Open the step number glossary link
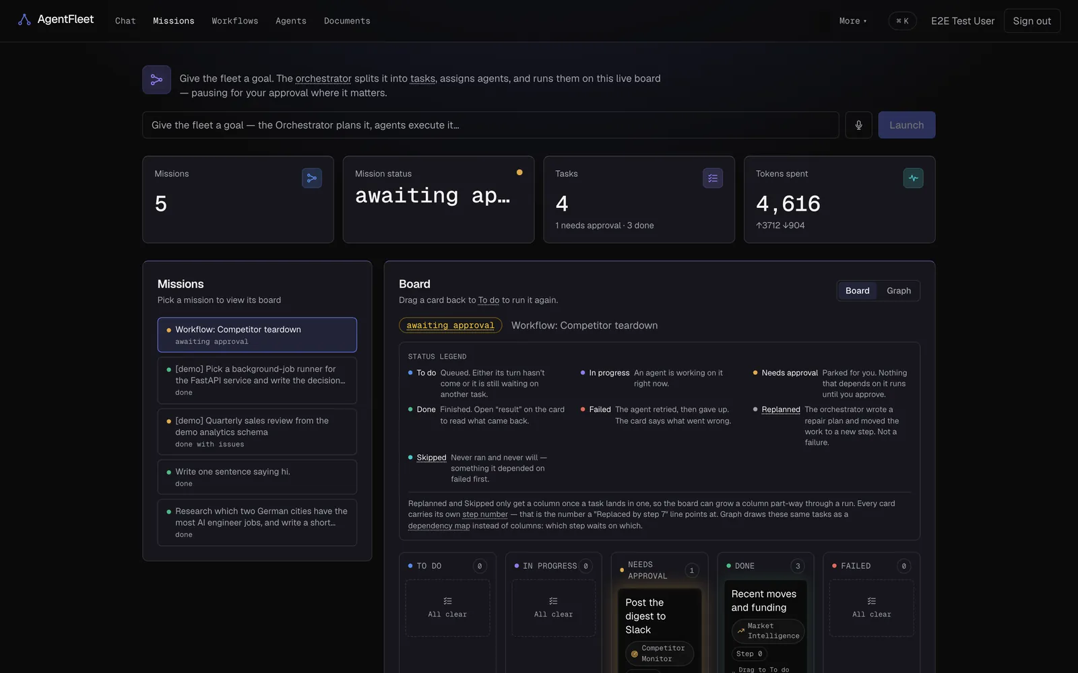 tap(485, 514)
